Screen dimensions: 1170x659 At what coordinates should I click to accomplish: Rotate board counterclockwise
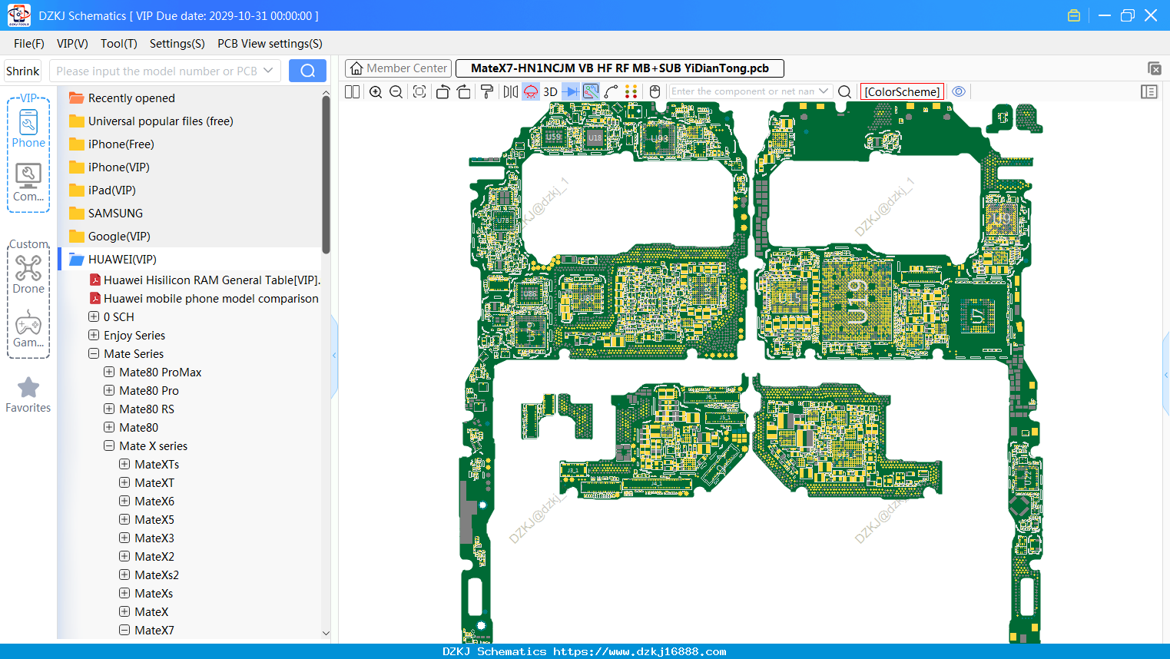click(442, 91)
